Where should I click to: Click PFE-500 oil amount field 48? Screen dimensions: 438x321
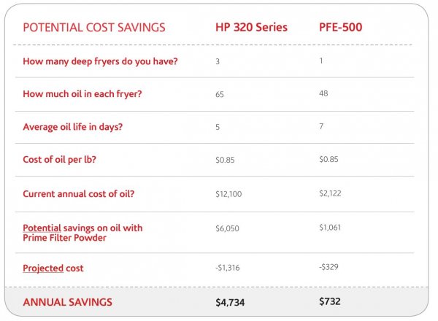coord(325,93)
